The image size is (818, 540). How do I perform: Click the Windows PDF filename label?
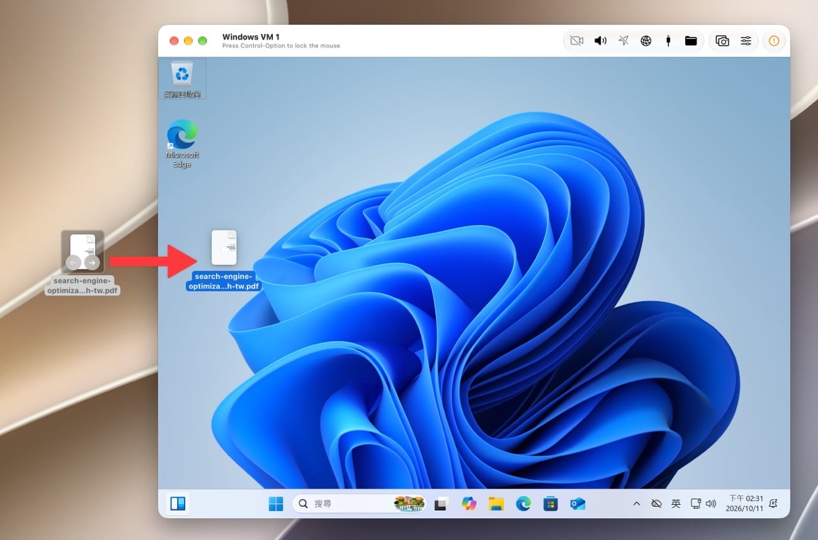pos(224,281)
